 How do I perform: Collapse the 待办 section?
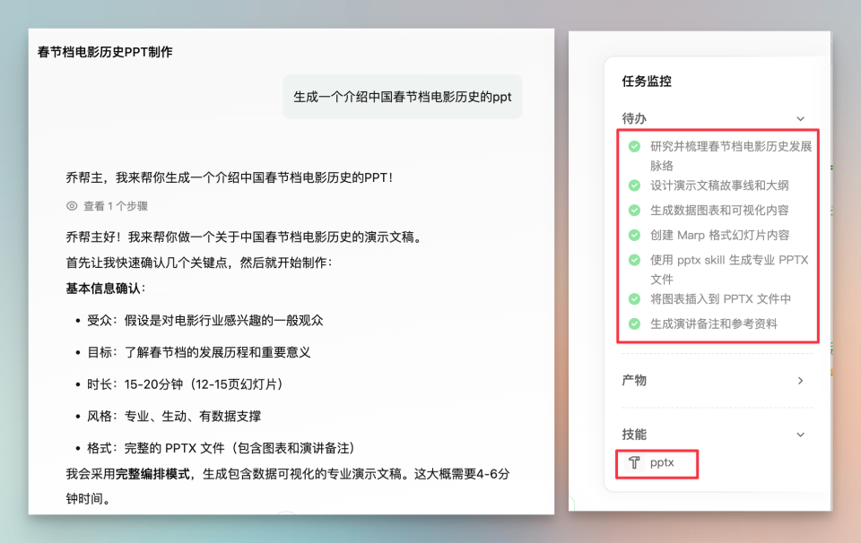tap(801, 117)
